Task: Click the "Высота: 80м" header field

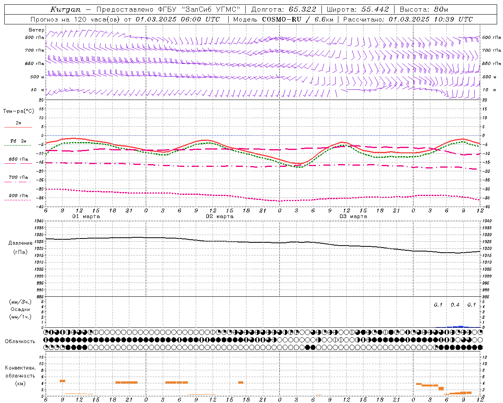Action: tap(424, 9)
